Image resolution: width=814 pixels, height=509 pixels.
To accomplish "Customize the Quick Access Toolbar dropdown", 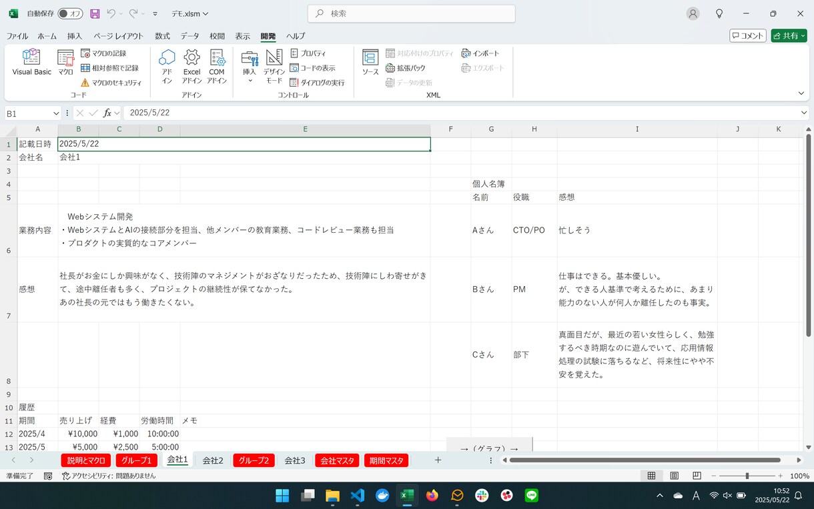I will click(x=155, y=13).
